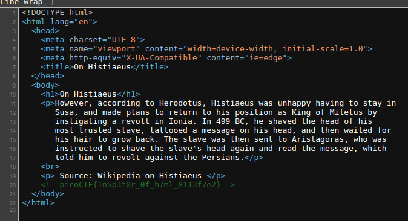The width and height of the screenshot is (408, 221).
Task: Click line number 20 in gutter
Action: [13, 185]
